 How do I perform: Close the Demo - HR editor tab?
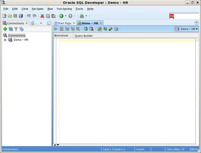[x=101, y=23]
